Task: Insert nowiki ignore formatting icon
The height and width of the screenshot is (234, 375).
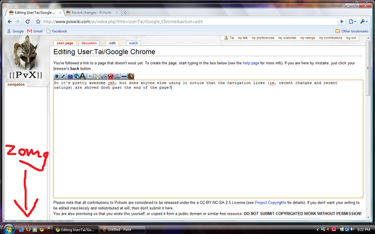Action: tap(110, 76)
